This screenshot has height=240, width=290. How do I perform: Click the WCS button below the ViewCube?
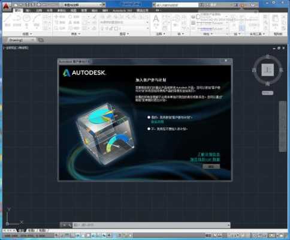tap(267, 93)
